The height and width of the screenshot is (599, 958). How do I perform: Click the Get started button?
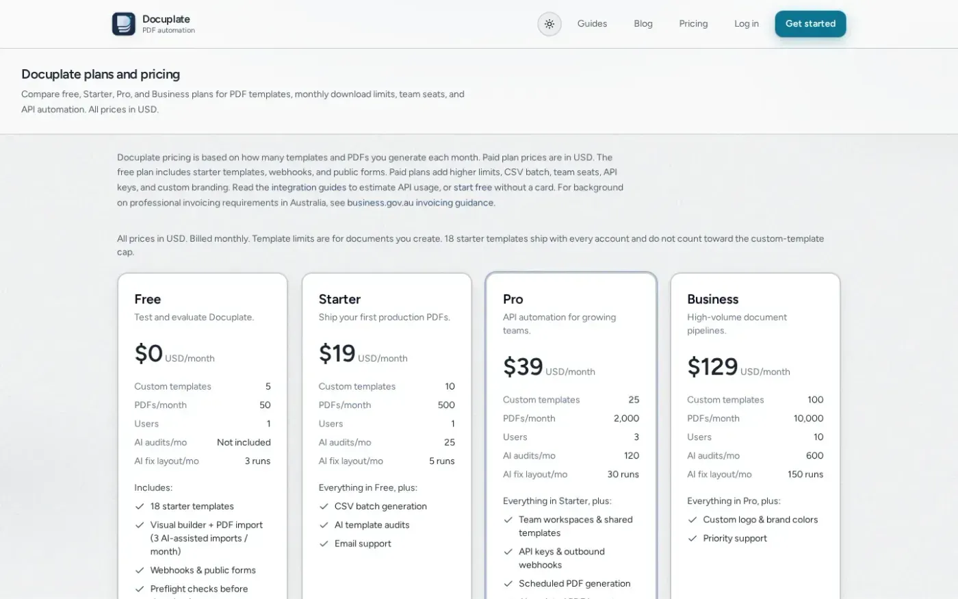tap(810, 24)
